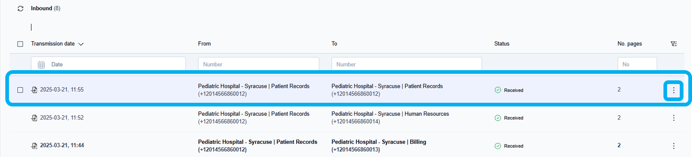Focus the To Number filter field
The height and width of the screenshot is (157, 692).
(x=407, y=64)
